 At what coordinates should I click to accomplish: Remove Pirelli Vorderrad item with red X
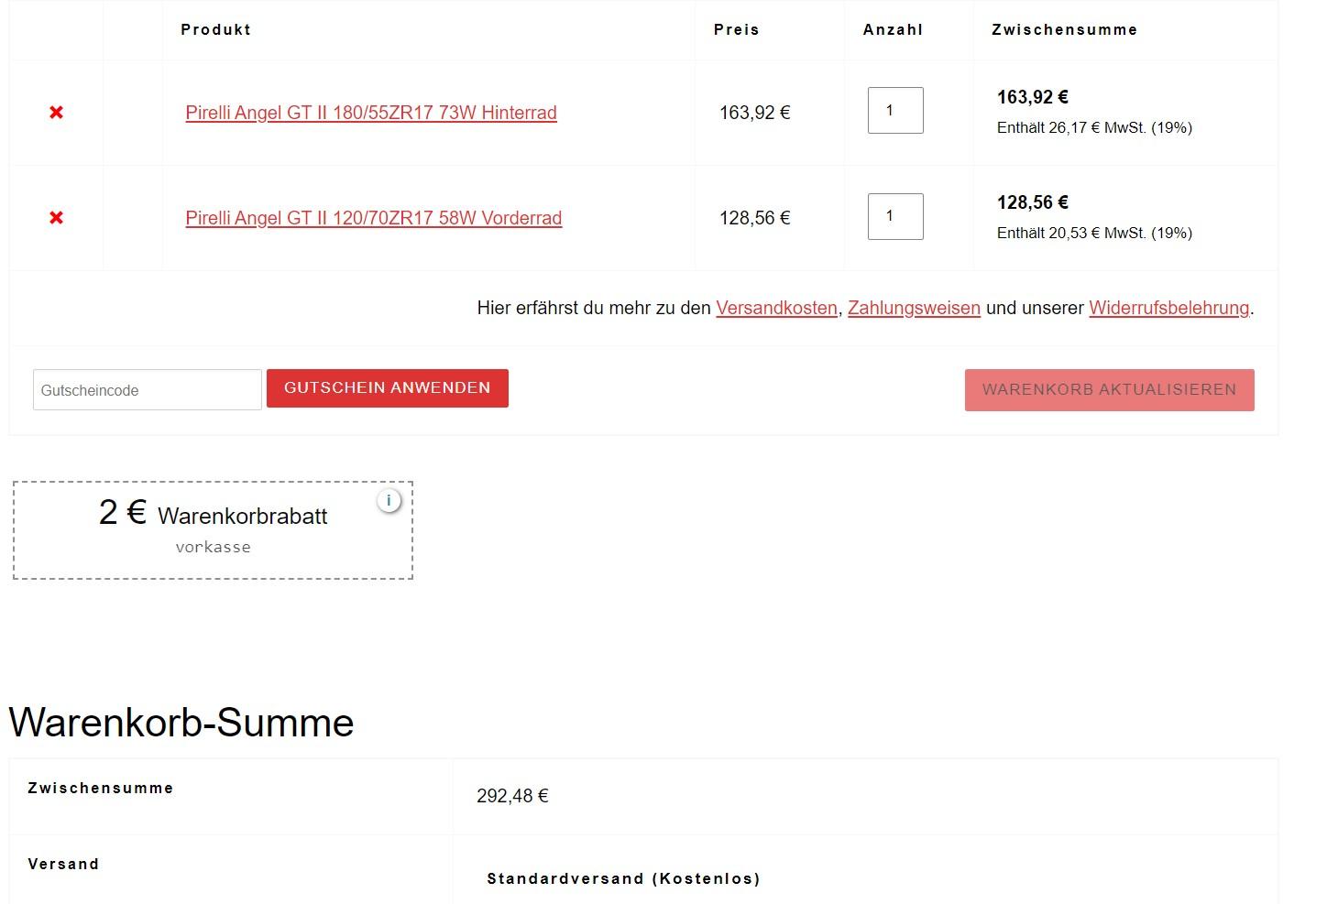point(56,218)
